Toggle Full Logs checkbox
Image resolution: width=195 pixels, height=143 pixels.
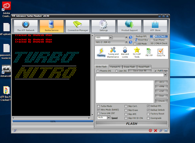155,71
